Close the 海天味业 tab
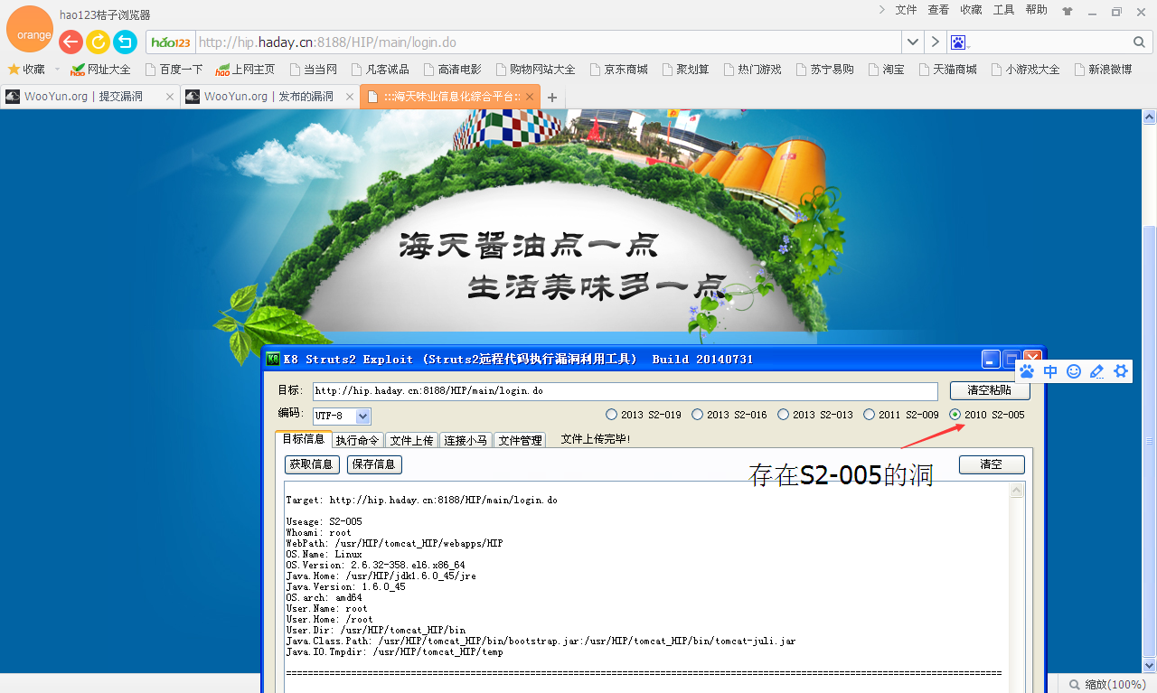The image size is (1157, 693). coord(530,97)
